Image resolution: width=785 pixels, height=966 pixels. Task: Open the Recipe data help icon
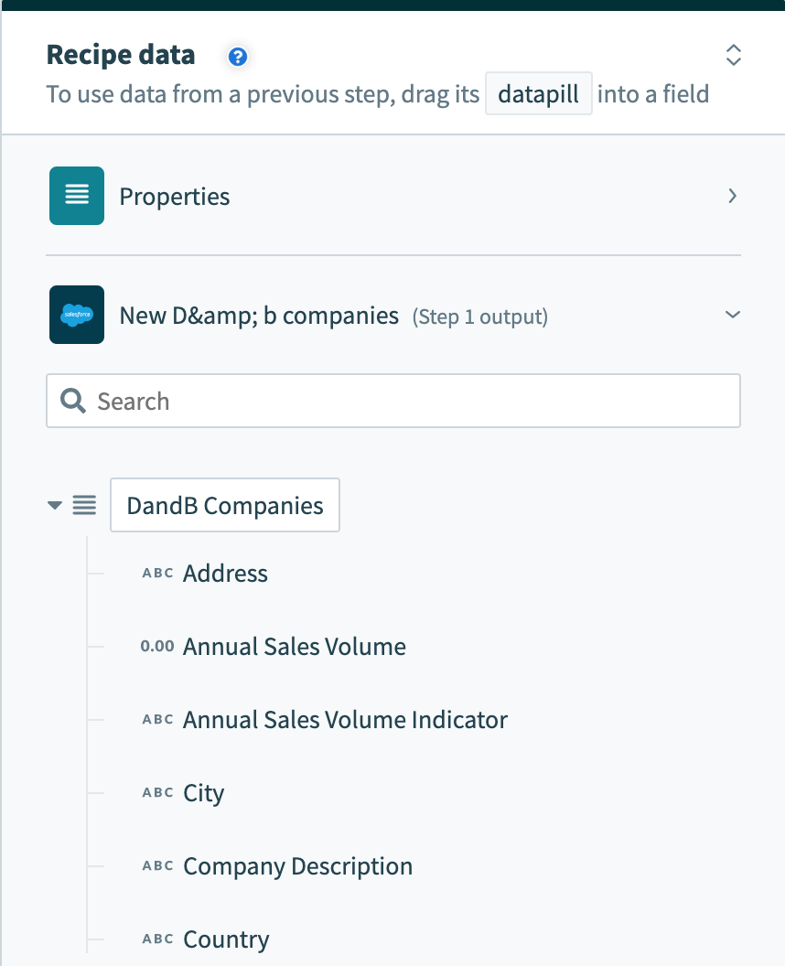[x=237, y=56]
